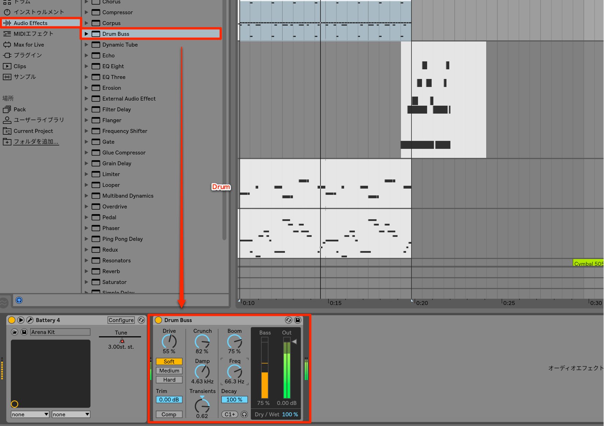Click the Damp knob

(202, 371)
